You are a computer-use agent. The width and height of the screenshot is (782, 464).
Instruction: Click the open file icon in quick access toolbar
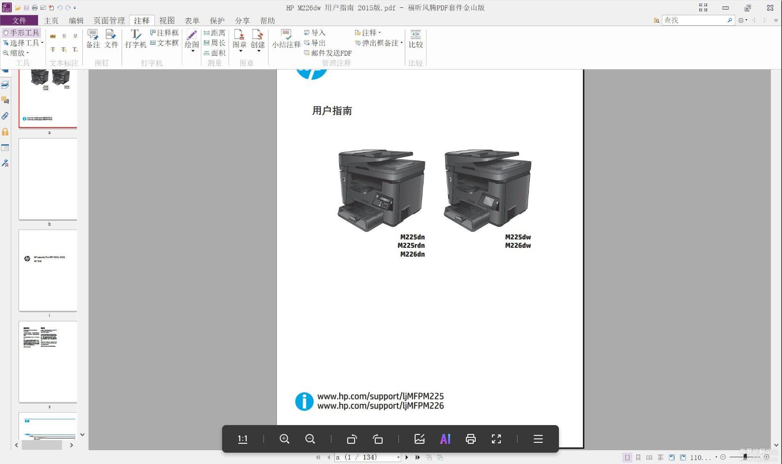click(x=18, y=8)
